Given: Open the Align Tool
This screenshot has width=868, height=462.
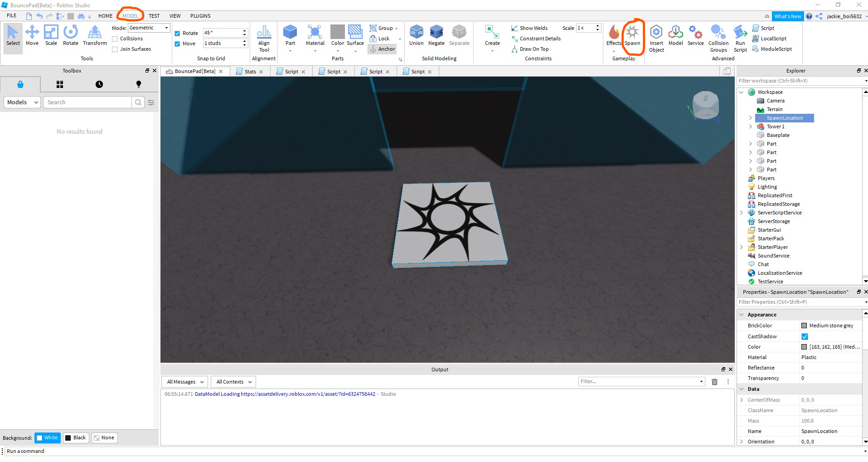Looking at the screenshot, I should [x=264, y=36].
